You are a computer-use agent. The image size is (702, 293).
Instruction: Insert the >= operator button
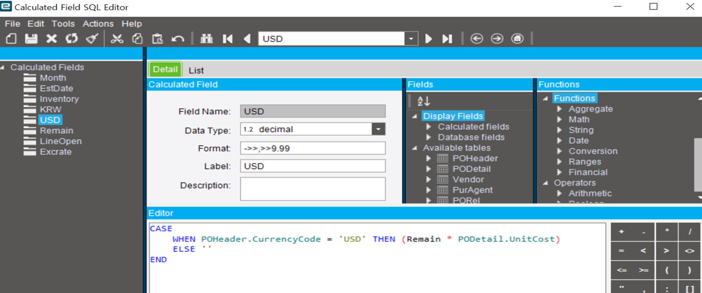(x=644, y=270)
